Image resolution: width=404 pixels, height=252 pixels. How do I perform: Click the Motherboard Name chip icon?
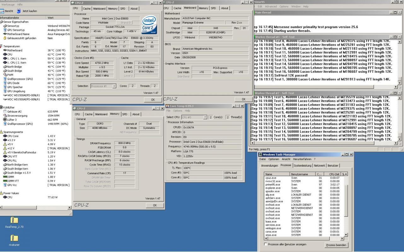click(5, 34)
